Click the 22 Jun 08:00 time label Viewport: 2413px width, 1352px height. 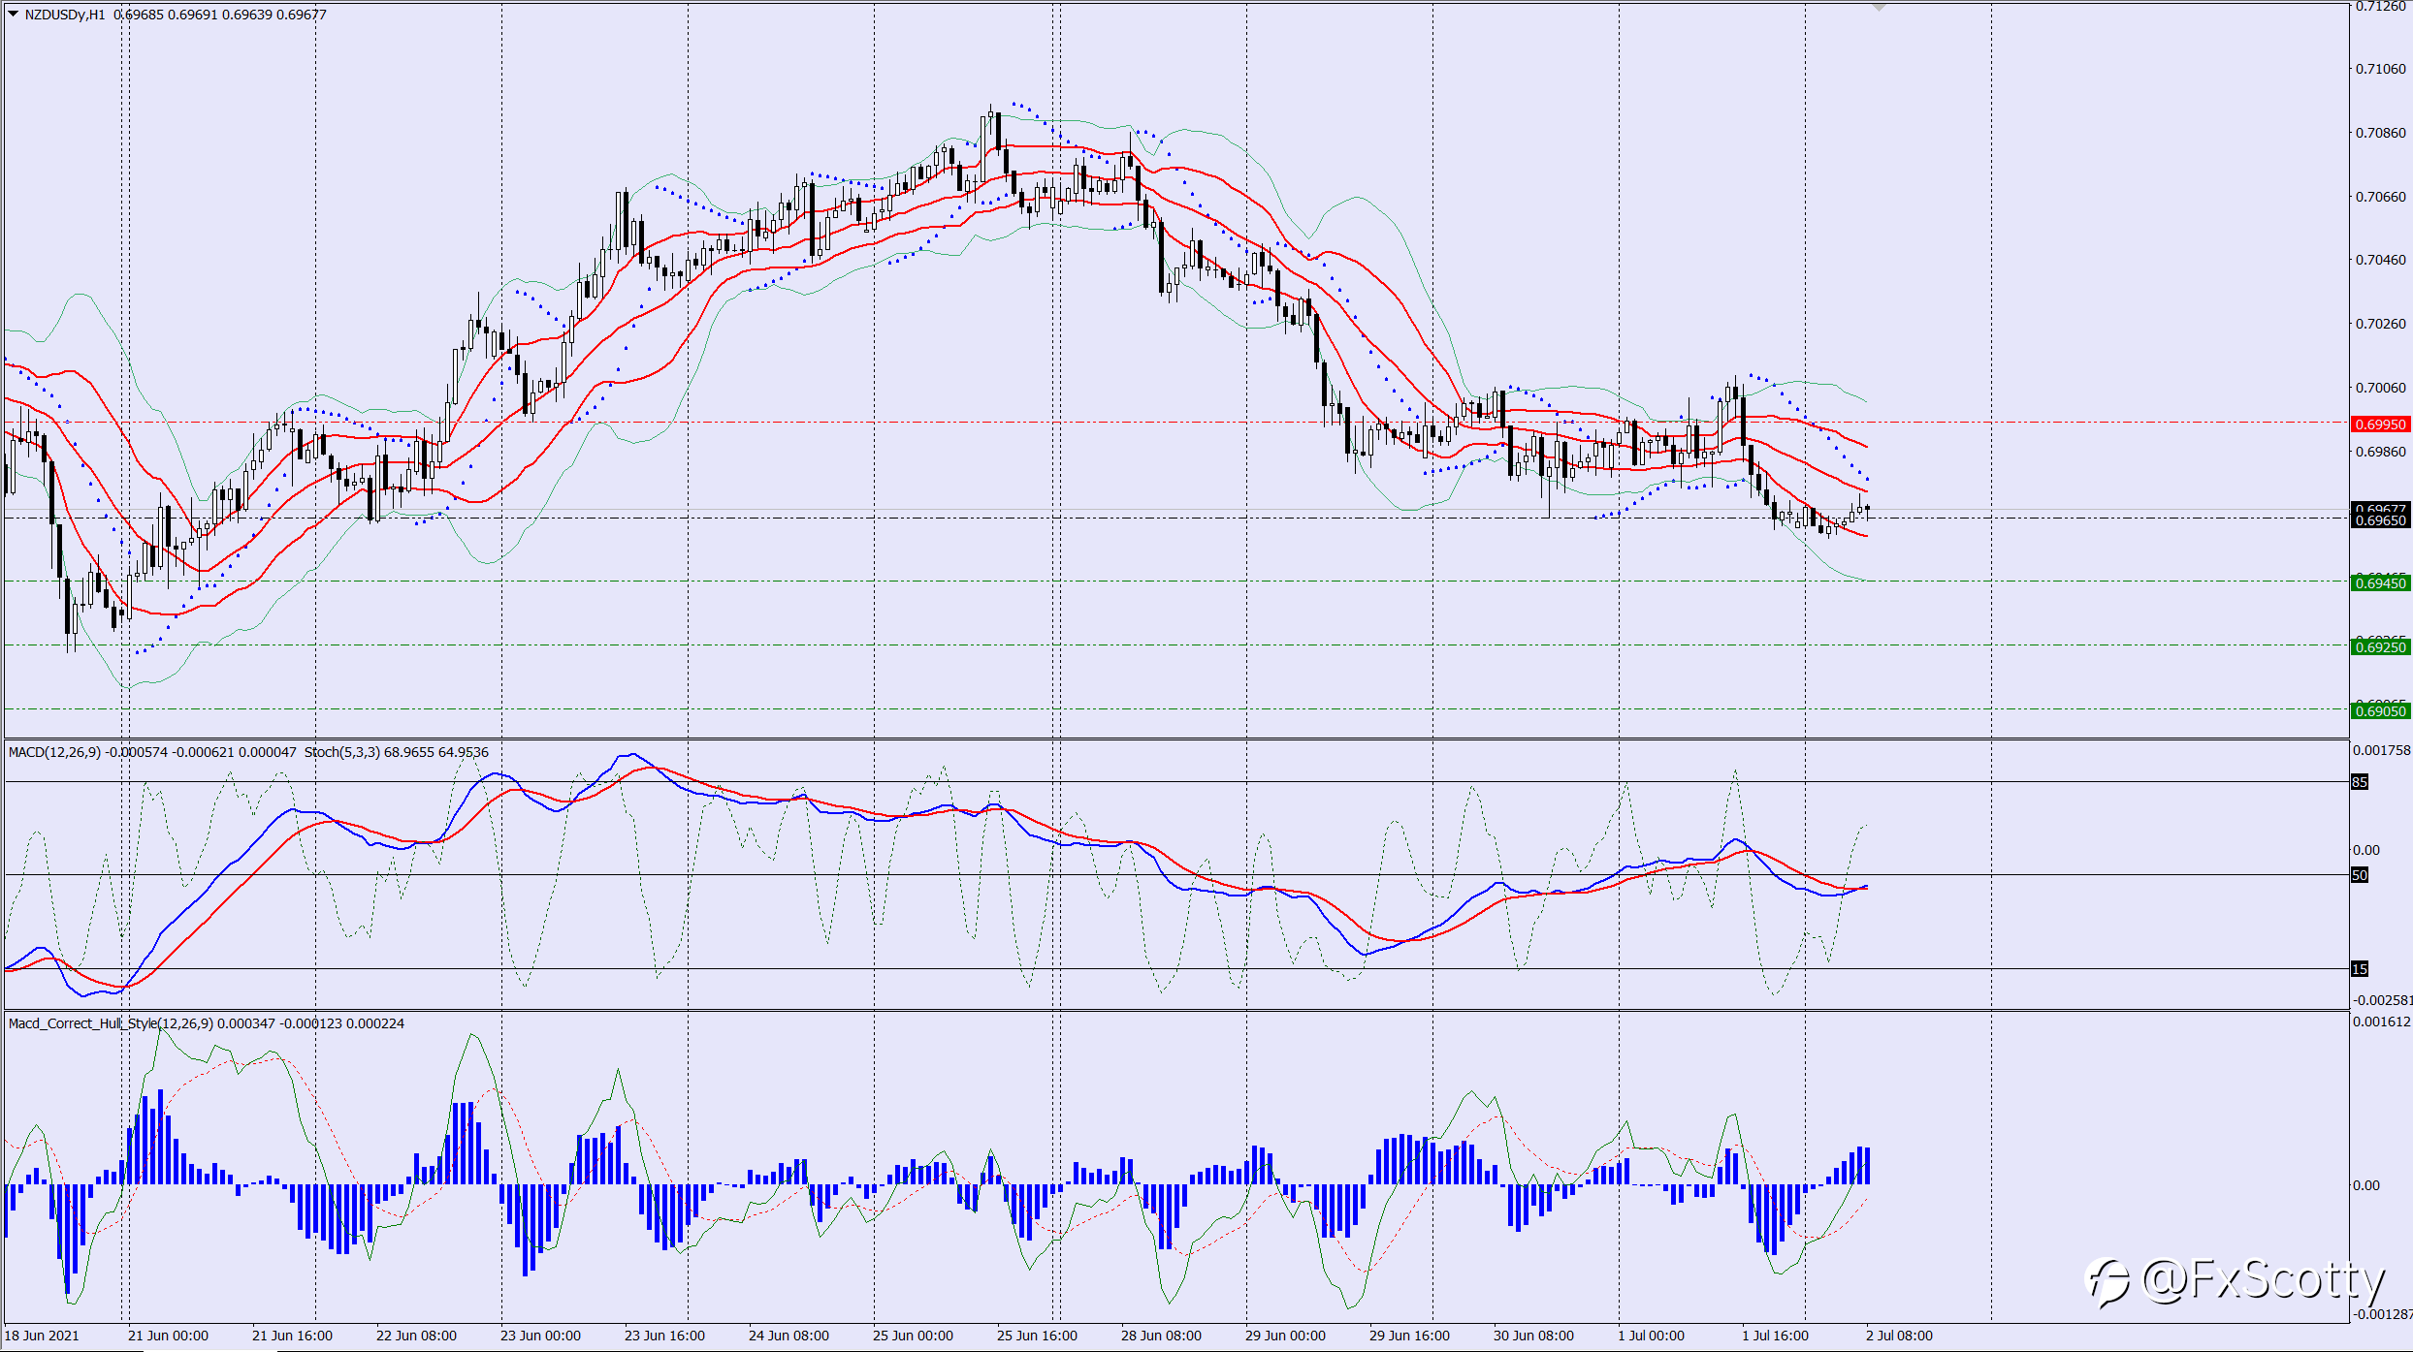[x=416, y=1336]
